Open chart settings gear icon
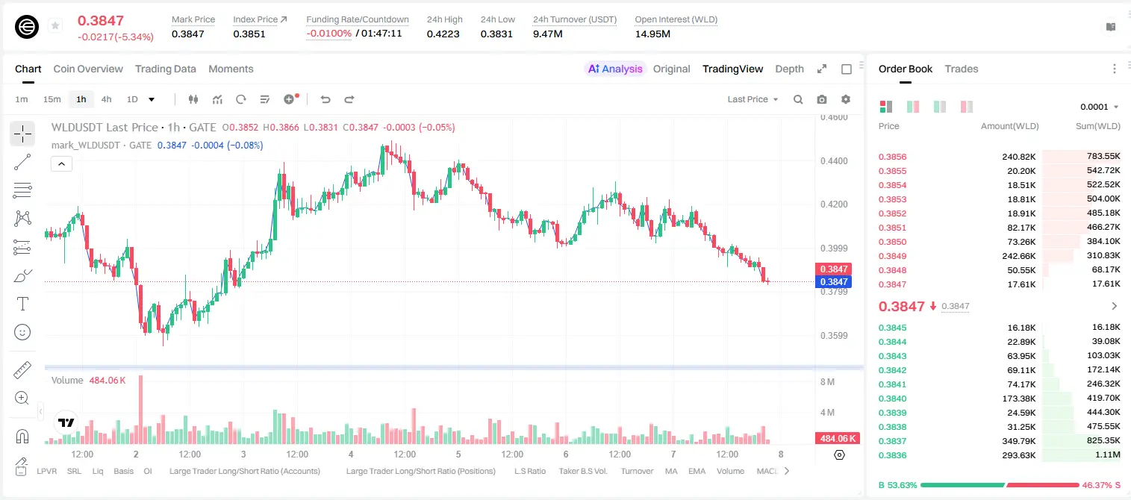Viewport: 1131px width, 500px height. [846, 99]
